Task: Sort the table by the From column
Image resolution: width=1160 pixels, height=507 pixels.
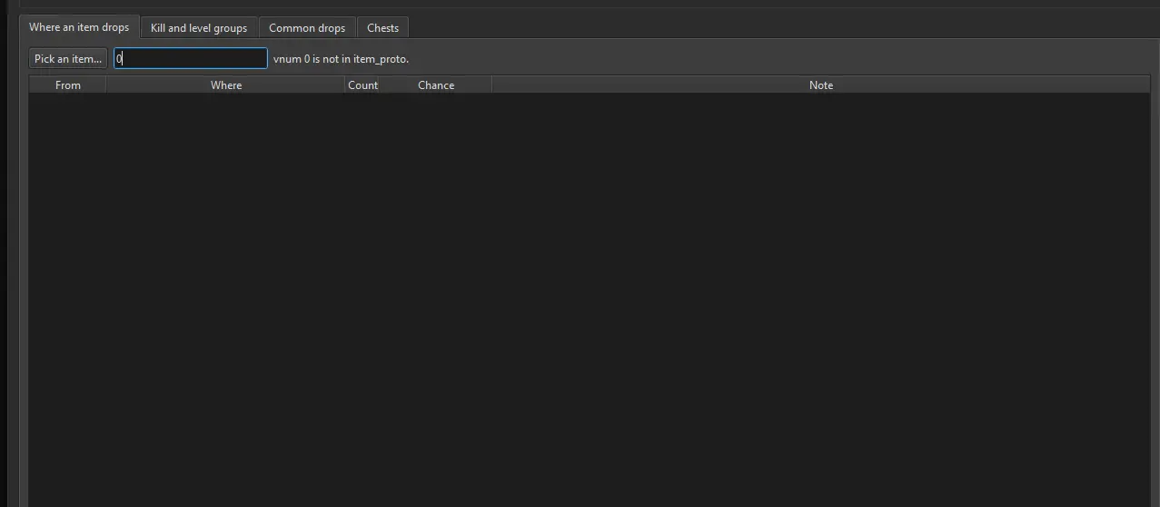Action: [x=68, y=84]
